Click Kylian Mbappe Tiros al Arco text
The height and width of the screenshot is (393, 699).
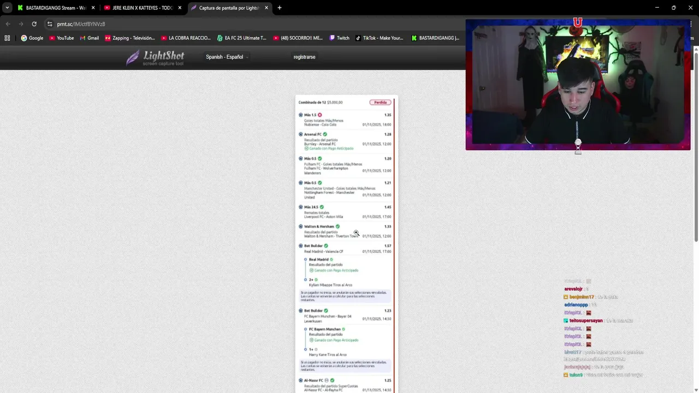coord(330,285)
